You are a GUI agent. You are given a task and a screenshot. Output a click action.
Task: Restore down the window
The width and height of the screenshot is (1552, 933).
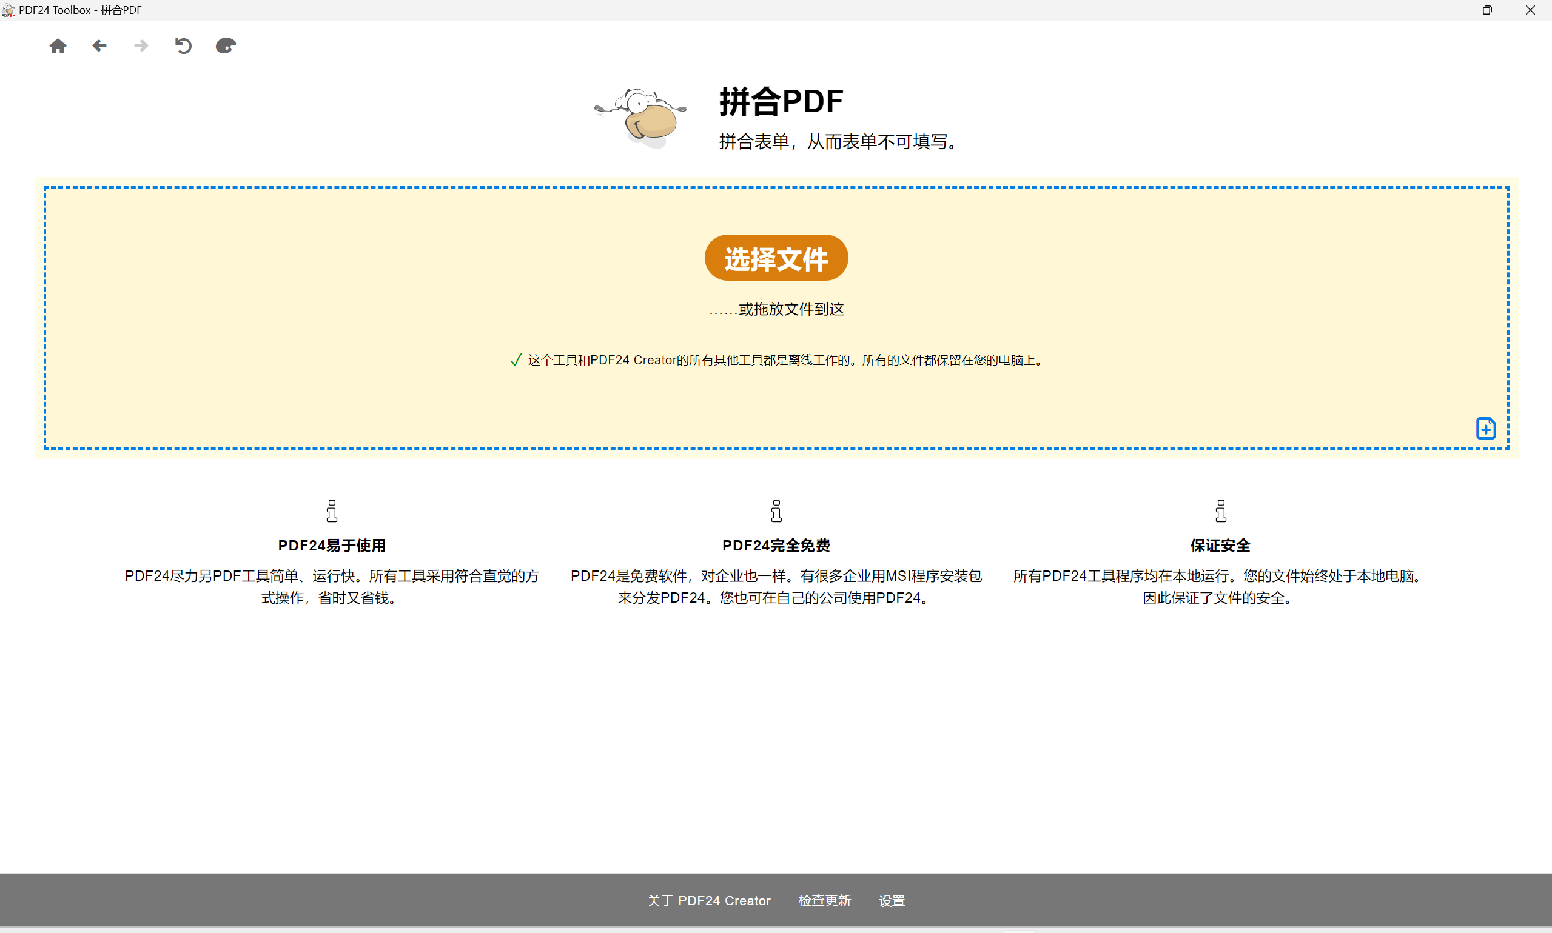click(1487, 10)
